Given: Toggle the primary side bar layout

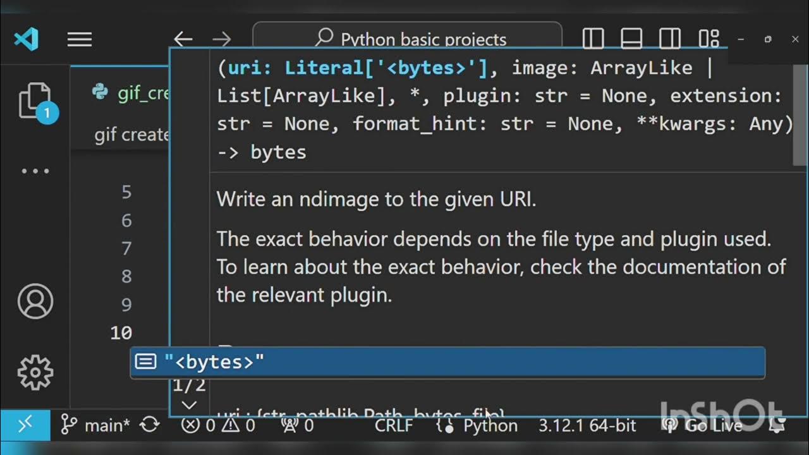Looking at the screenshot, I should pyautogui.click(x=593, y=39).
